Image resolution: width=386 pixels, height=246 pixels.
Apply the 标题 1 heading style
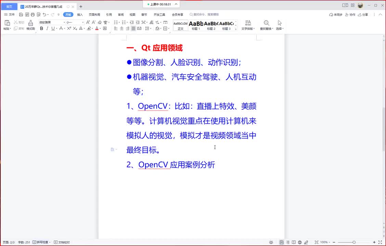click(196, 25)
